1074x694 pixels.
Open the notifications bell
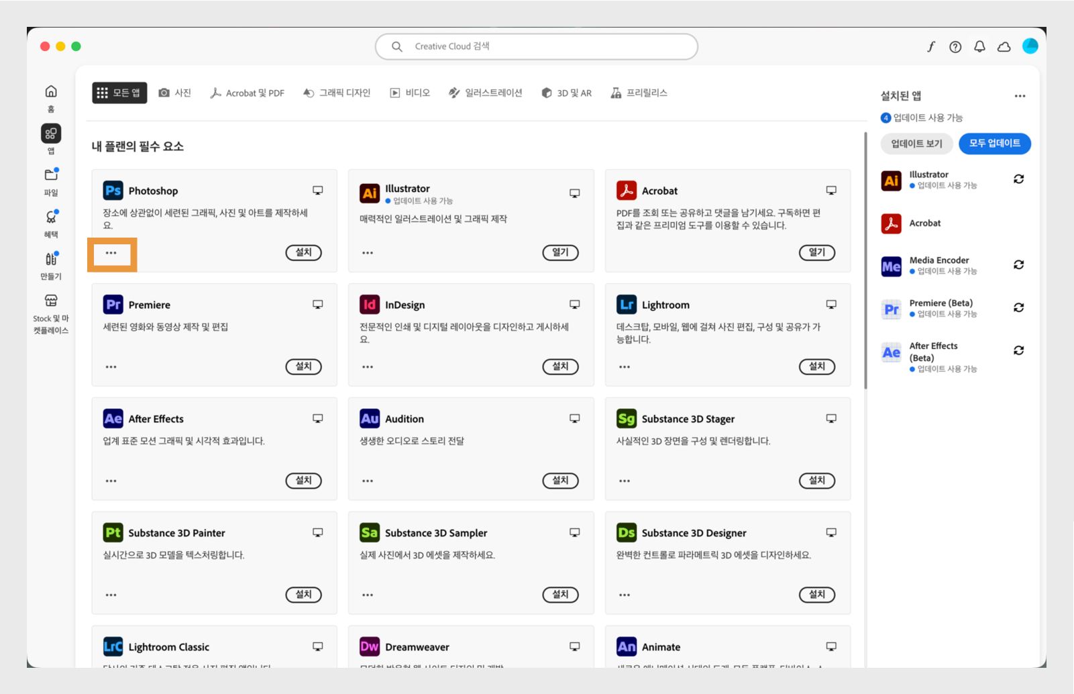[x=979, y=46]
